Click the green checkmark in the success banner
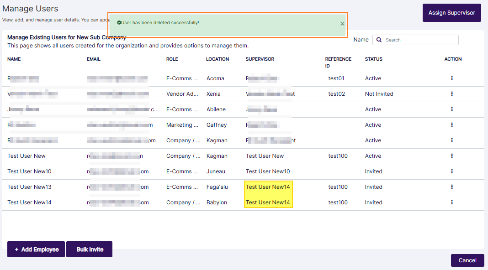This screenshot has width=488, height=270. tap(119, 21)
